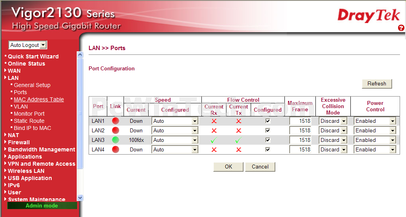Open VLAN settings link

pos(21,107)
